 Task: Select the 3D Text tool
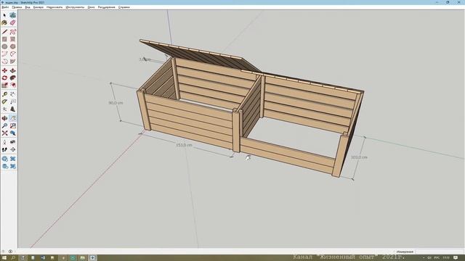[13, 109]
